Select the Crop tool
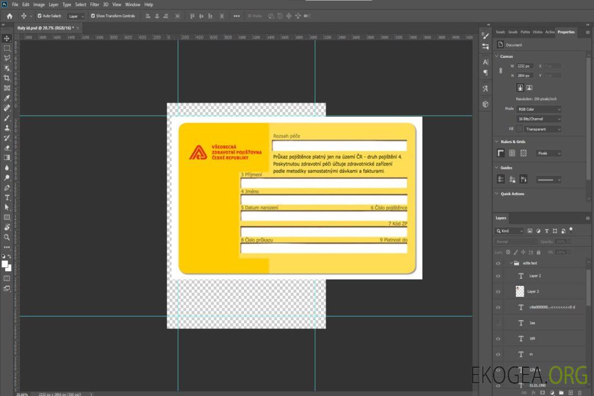 pos(7,78)
